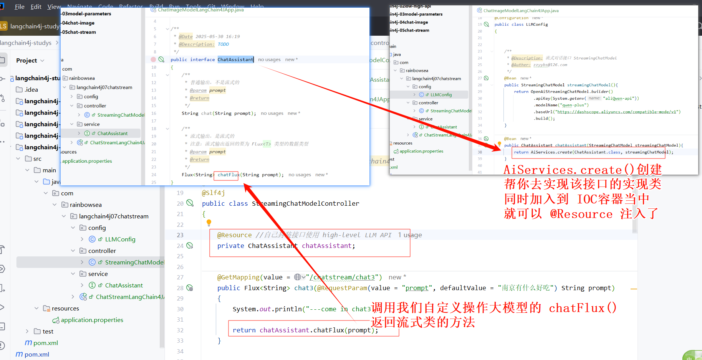Click the file tab icon in right snippet

point(479,10)
